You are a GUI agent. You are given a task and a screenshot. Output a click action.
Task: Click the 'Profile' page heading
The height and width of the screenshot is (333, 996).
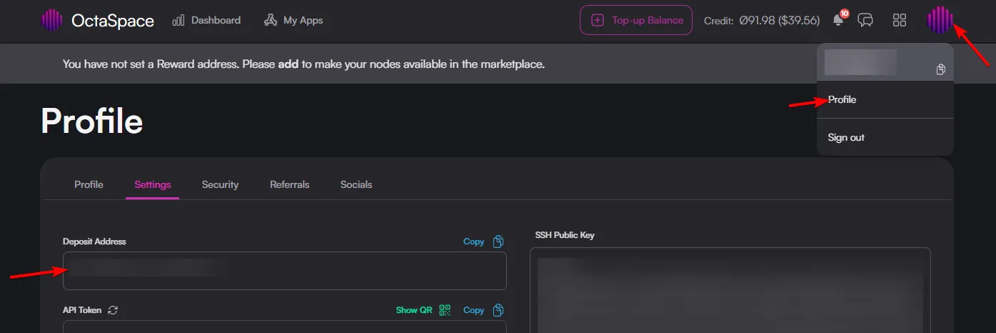[x=92, y=121]
